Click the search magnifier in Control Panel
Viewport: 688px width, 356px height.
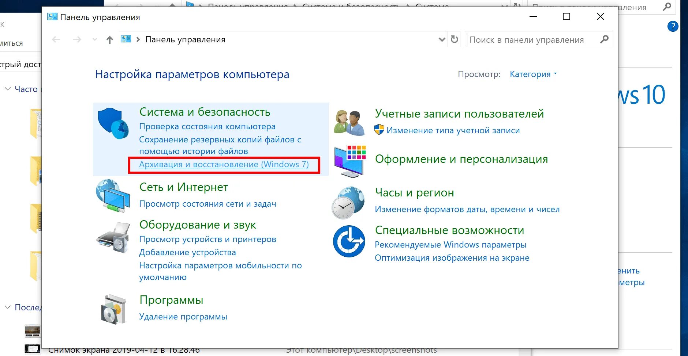pyautogui.click(x=605, y=39)
